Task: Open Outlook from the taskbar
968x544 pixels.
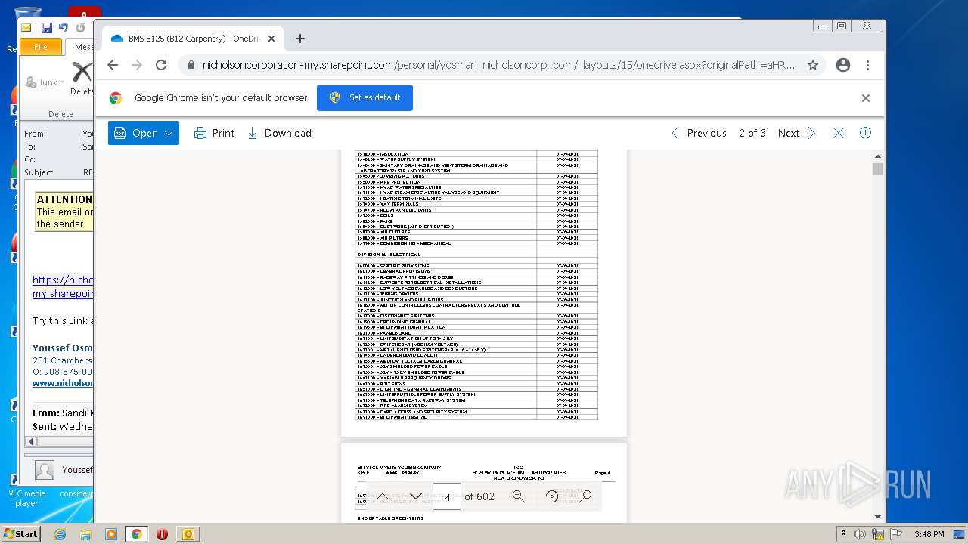Action: 188,534
